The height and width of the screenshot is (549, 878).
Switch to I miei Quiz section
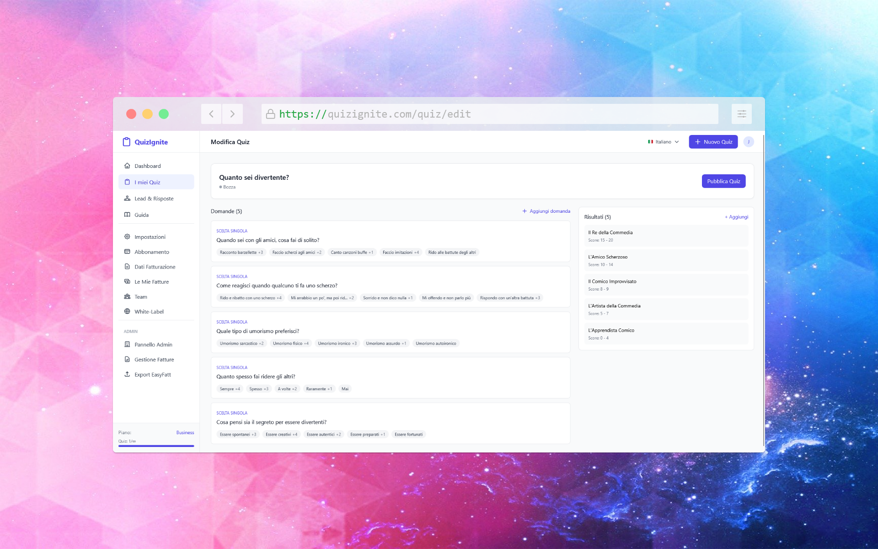coord(148,182)
